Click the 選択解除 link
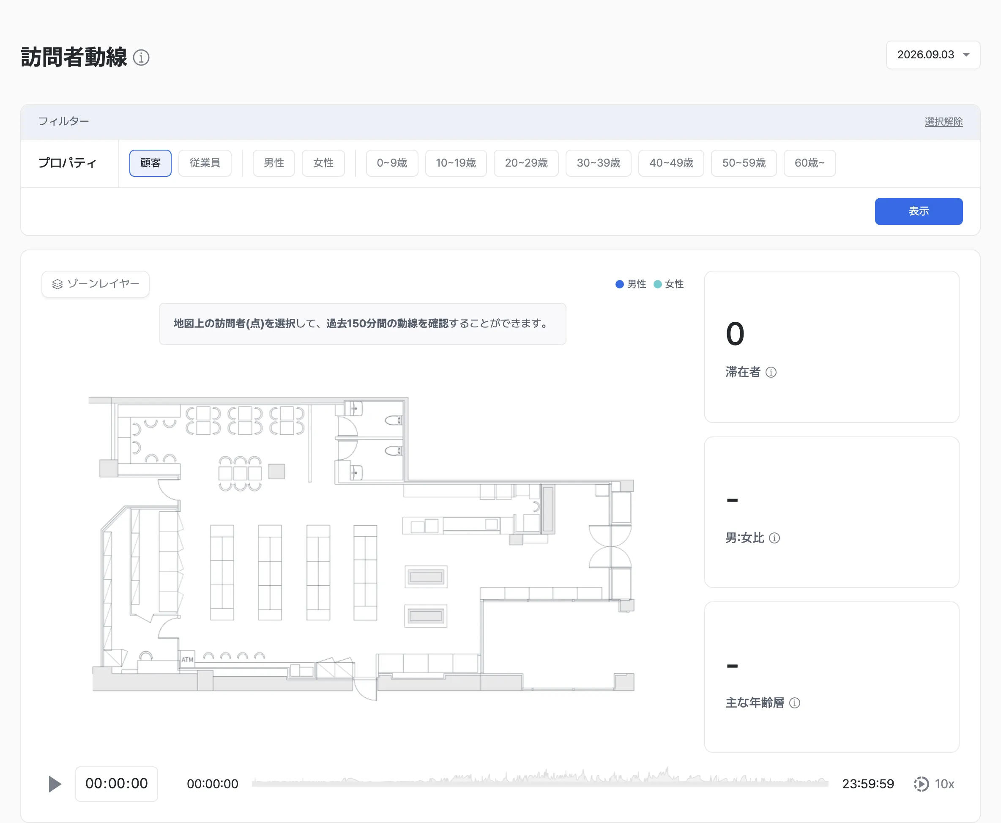The height and width of the screenshot is (823, 1001). (943, 122)
